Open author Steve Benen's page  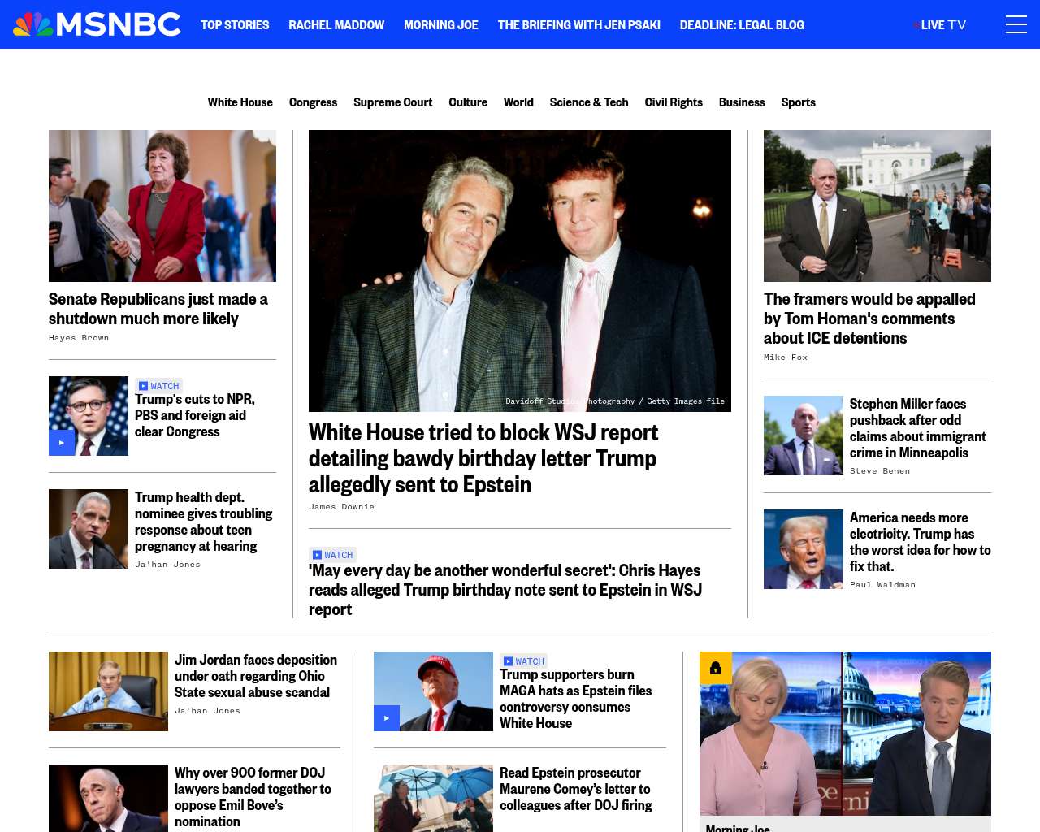[880, 471]
